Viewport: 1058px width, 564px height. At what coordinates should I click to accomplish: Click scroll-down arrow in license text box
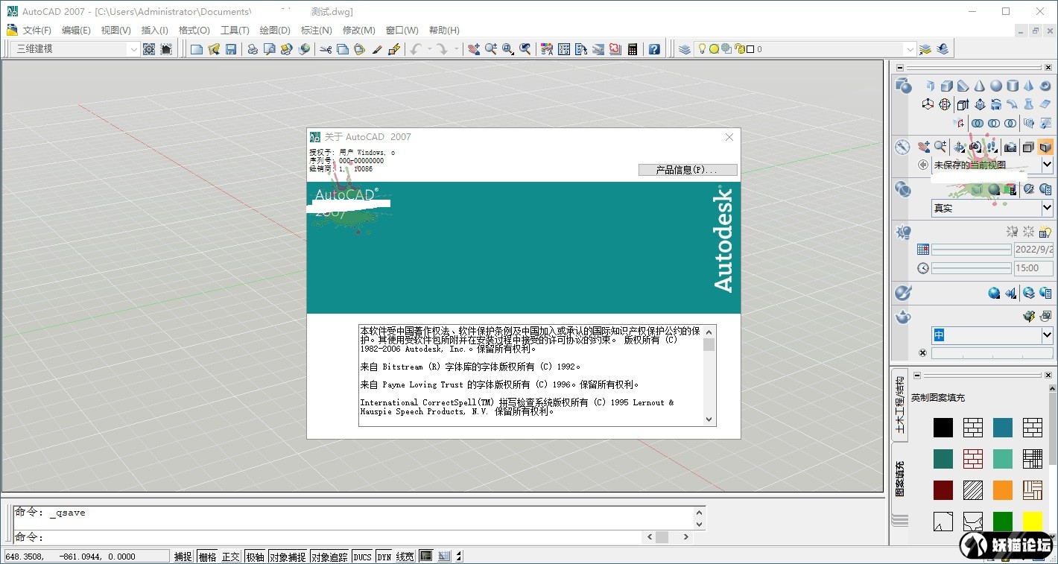pyautogui.click(x=709, y=419)
